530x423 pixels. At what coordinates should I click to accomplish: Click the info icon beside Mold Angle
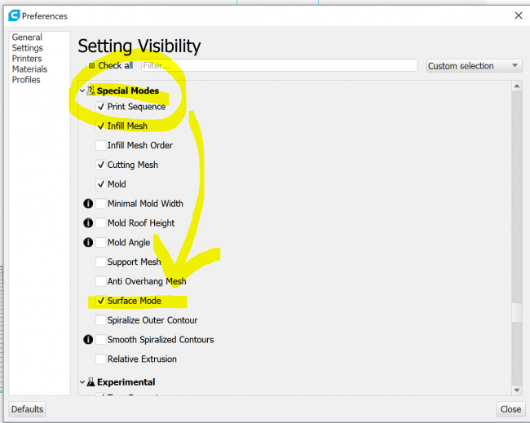pos(87,243)
